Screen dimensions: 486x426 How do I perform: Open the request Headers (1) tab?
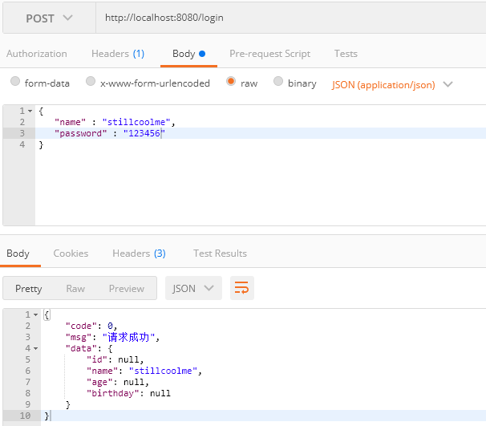(117, 54)
